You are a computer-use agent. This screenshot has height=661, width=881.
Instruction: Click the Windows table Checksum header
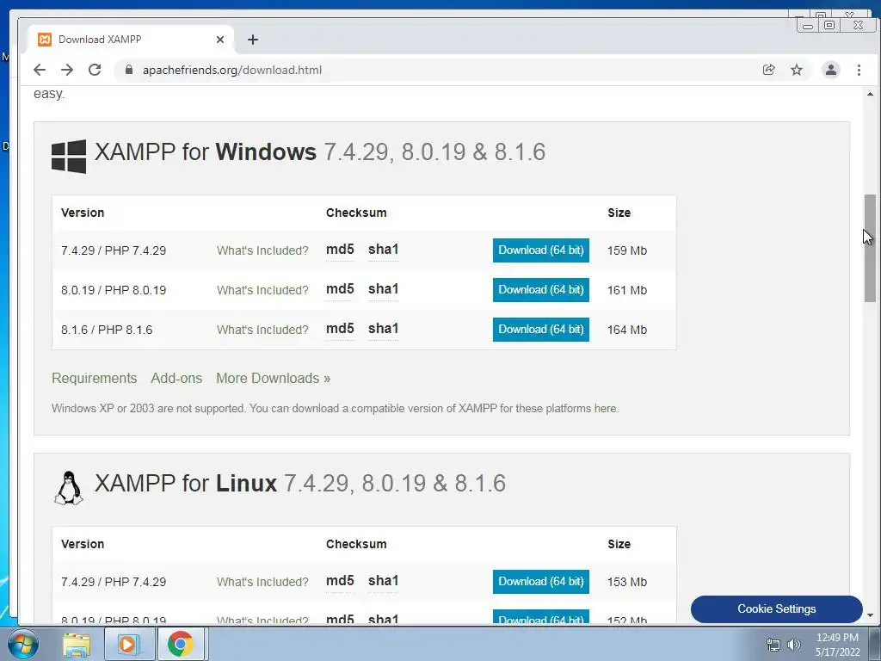356,213
